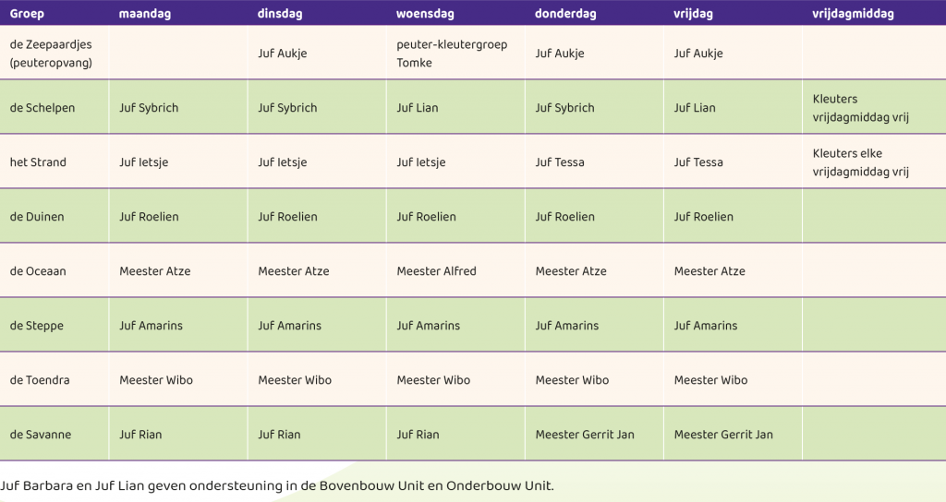Viewport: 946px width, 502px height.
Task: Click het Strand row label
Action: point(38,162)
